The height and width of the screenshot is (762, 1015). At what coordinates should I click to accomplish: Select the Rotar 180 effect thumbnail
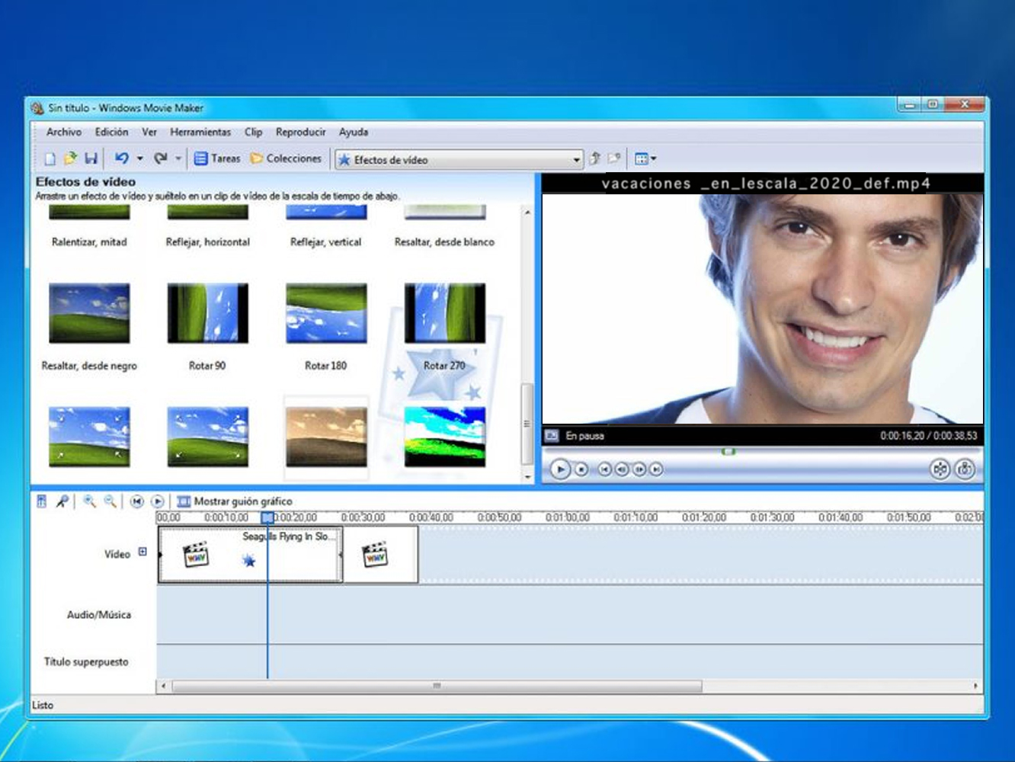coord(326,313)
